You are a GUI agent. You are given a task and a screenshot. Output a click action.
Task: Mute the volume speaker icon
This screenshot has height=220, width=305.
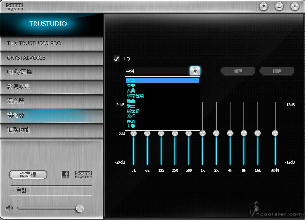tap(9, 208)
